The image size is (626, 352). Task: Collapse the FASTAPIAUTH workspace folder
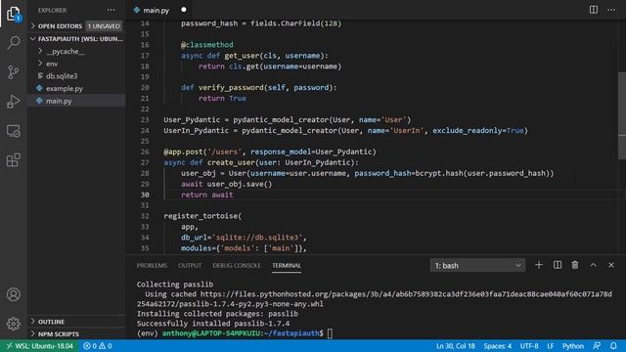coord(76,39)
